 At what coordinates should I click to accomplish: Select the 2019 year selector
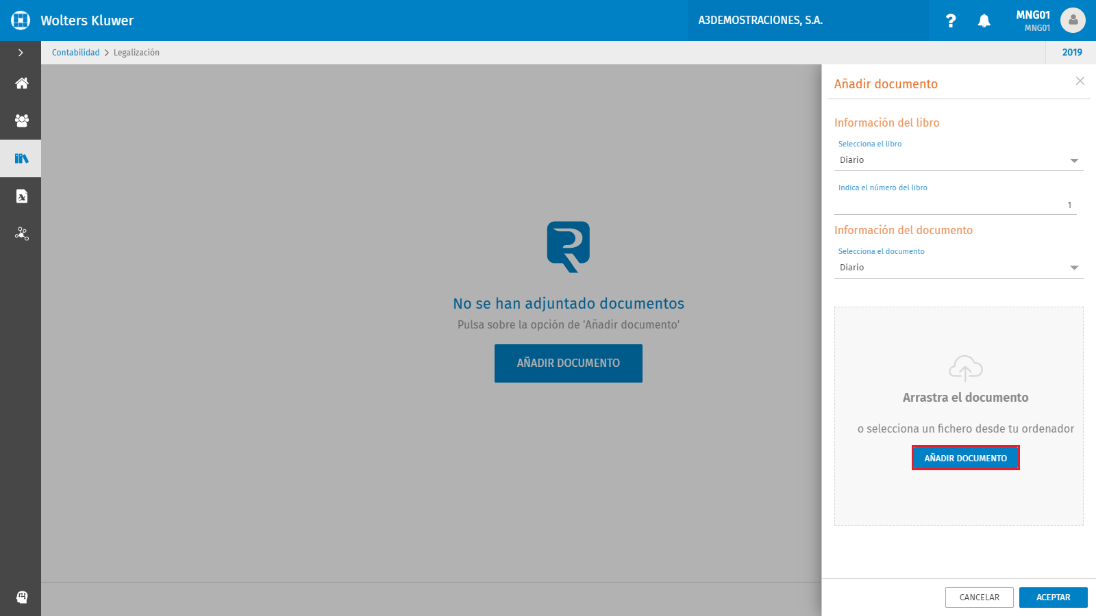click(x=1072, y=53)
